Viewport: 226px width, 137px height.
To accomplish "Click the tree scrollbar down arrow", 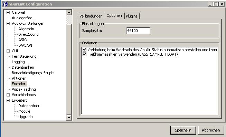I will click(x=69, y=118).
